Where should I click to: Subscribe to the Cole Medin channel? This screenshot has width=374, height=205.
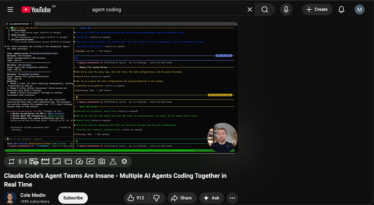tap(73, 198)
